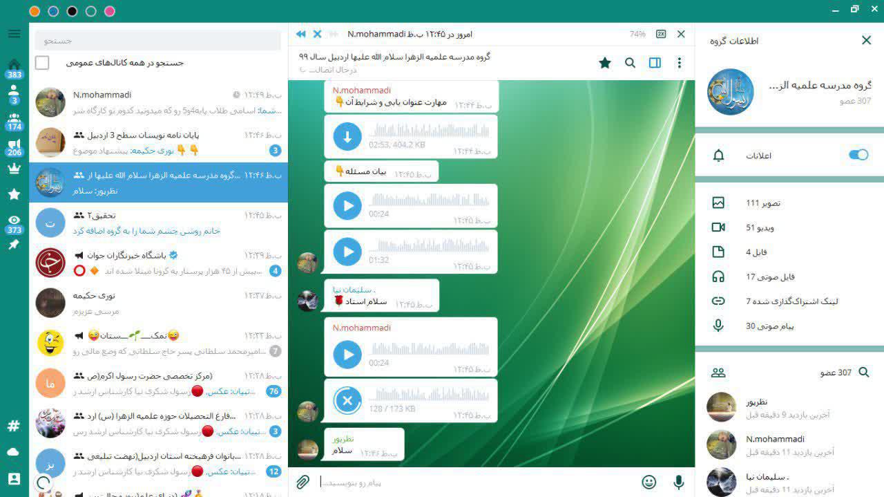Image resolution: width=884 pixels, height=497 pixels.
Task: Toggle the group notifications switch
Action: click(858, 155)
